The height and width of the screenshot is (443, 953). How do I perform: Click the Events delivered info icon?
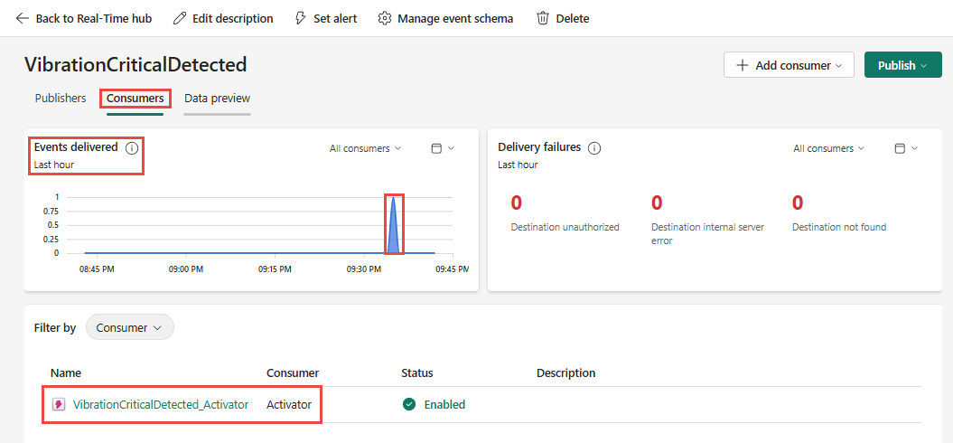tap(132, 147)
